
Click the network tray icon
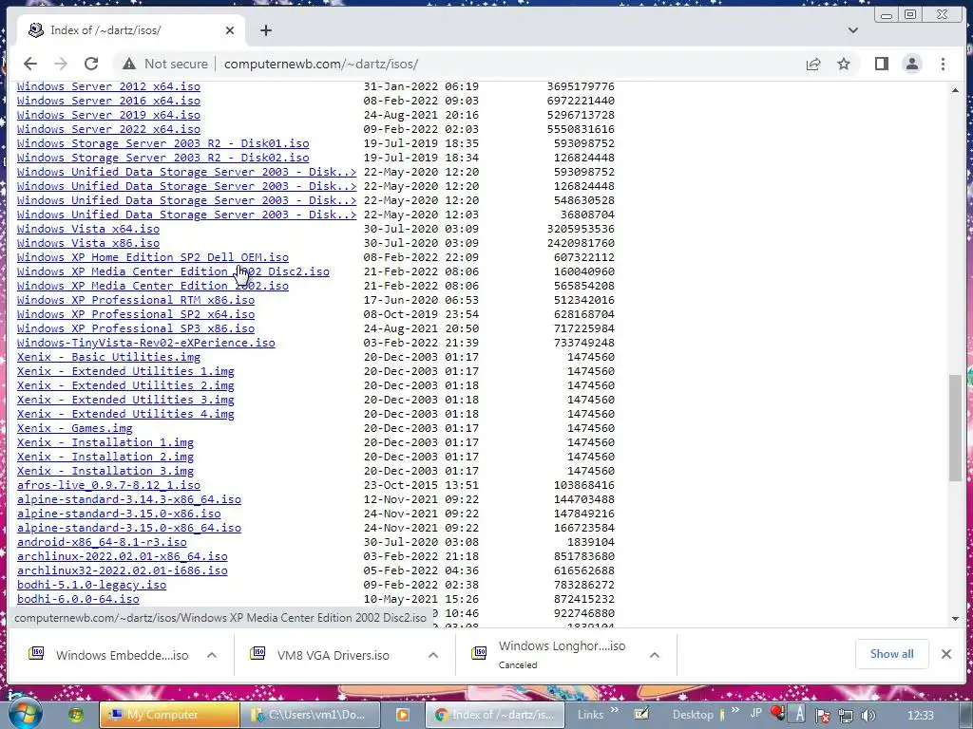[846, 716]
